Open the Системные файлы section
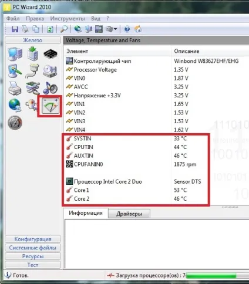The width and height of the screenshot is (249, 284). 33,248
